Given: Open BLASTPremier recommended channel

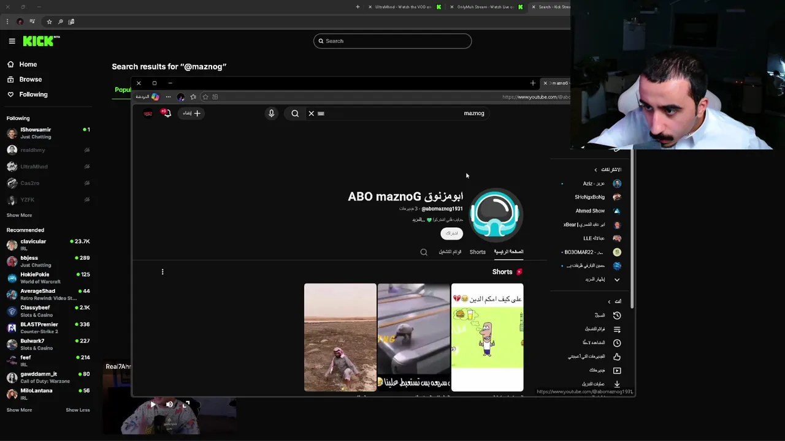Looking at the screenshot, I should [x=48, y=328].
